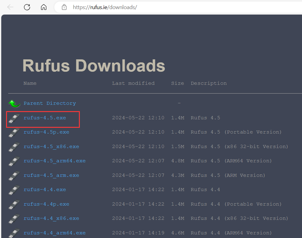Reload the page with the refresh icon

pos(27,7)
